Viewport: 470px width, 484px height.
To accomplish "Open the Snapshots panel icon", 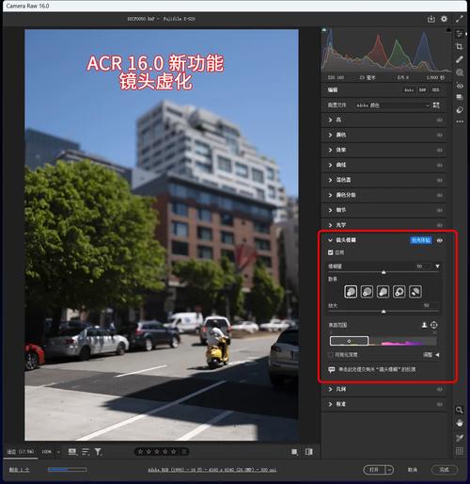I will pyautogui.click(x=460, y=97).
